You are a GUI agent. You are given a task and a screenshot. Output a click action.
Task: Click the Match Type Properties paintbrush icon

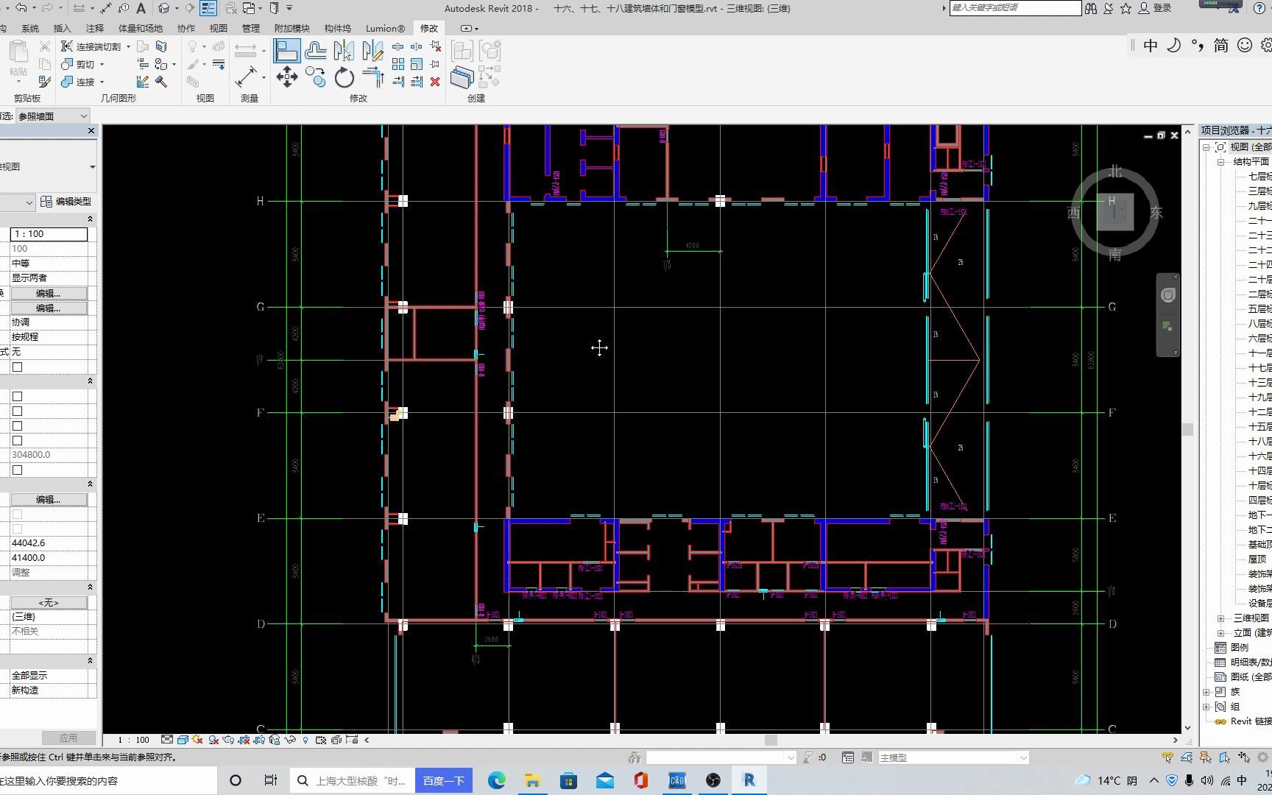[x=44, y=82]
